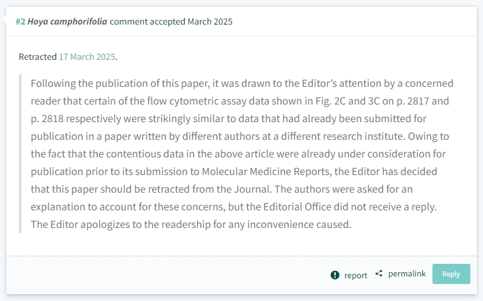Follow the 17 March 2025 link
This screenshot has width=483, height=301.
click(x=87, y=57)
